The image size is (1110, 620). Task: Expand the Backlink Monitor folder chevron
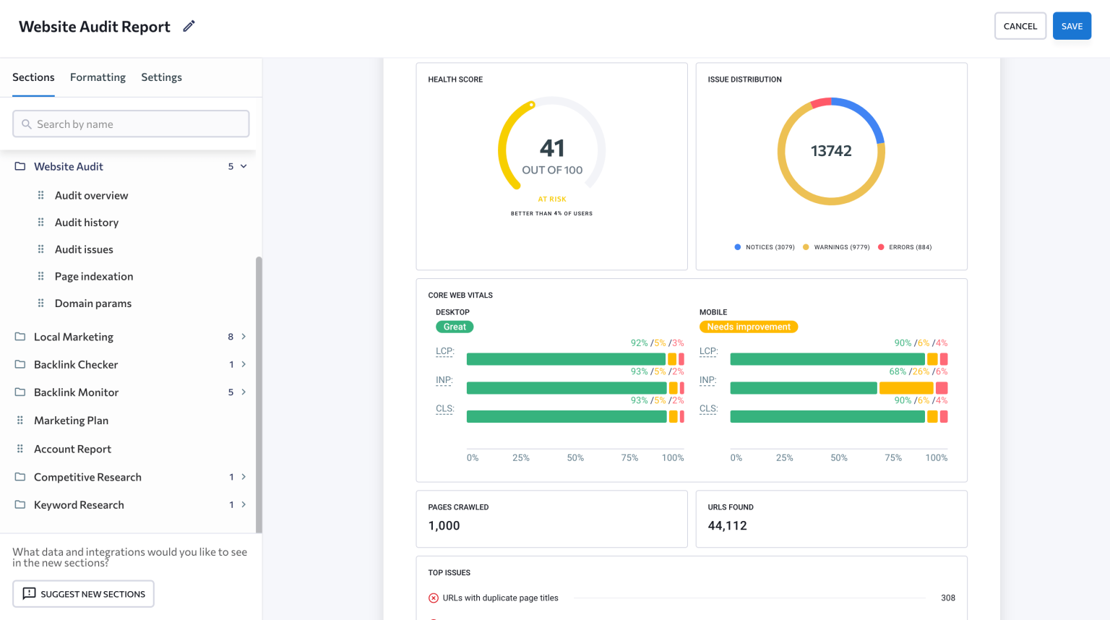pyautogui.click(x=244, y=392)
